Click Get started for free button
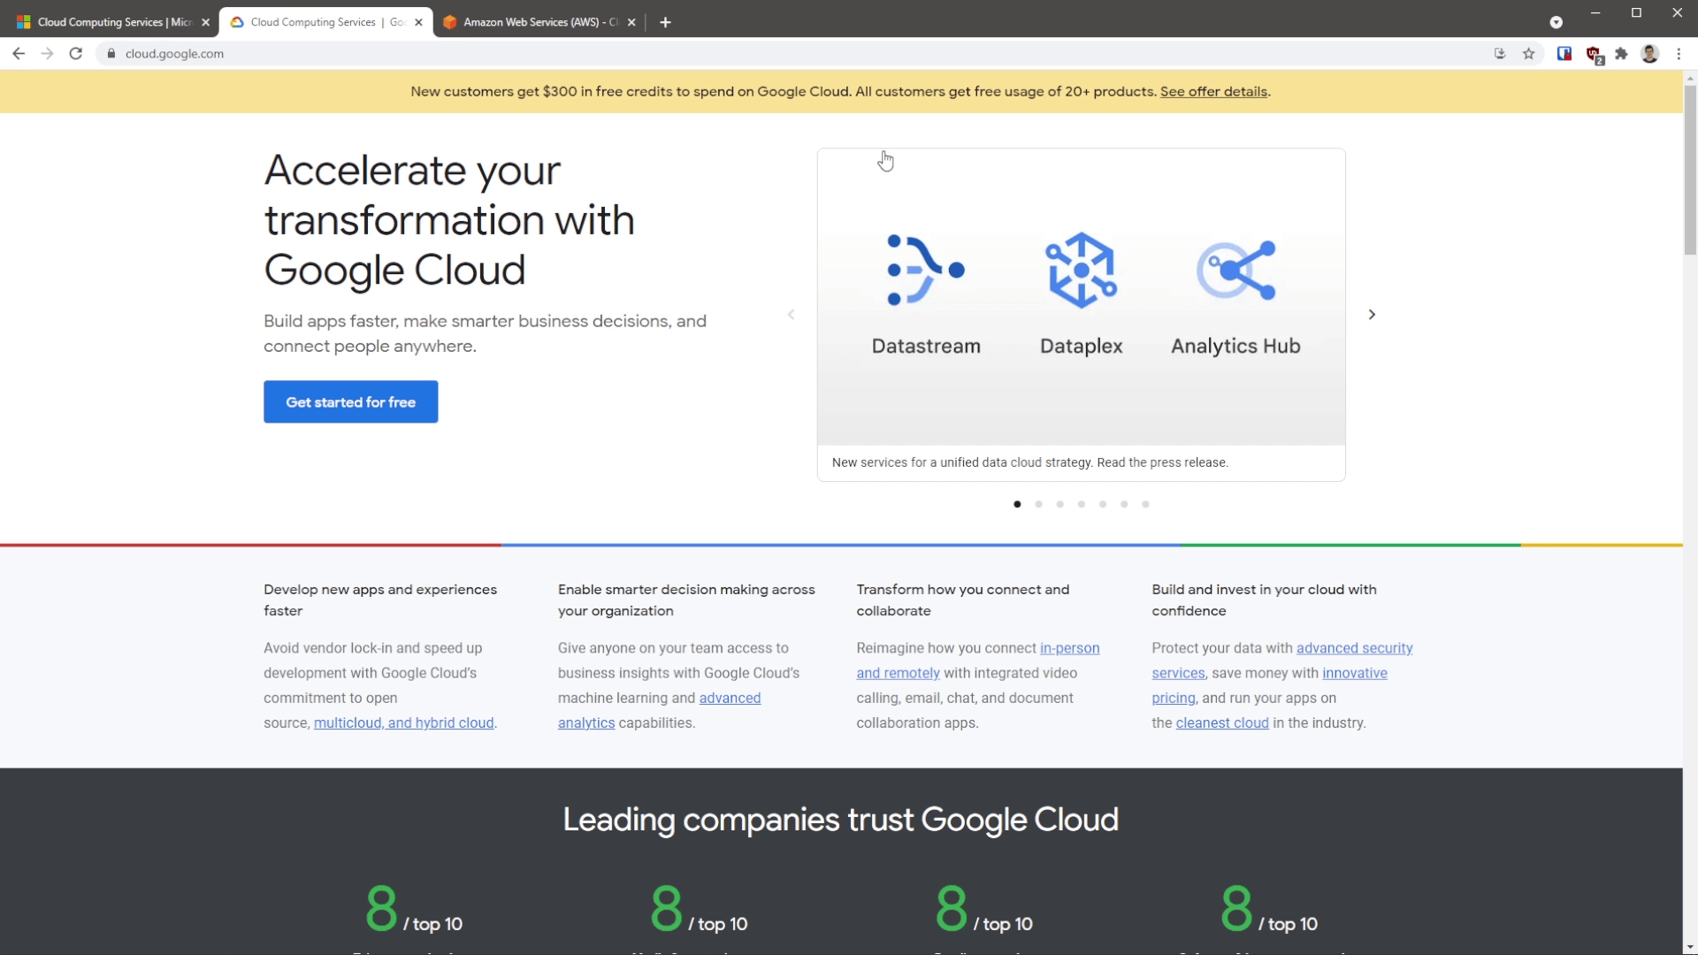 (350, 402)
